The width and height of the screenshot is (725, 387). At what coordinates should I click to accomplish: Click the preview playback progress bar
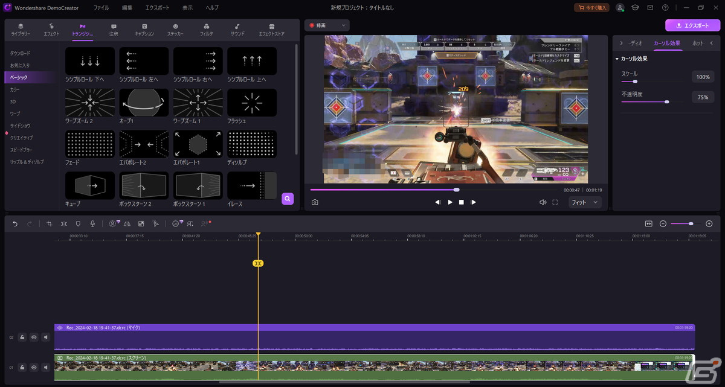tap(434, 190)
